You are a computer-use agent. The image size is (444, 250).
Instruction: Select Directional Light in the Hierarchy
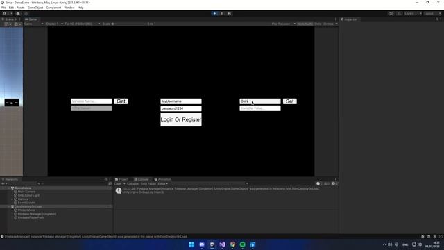(x=28, y=195)
